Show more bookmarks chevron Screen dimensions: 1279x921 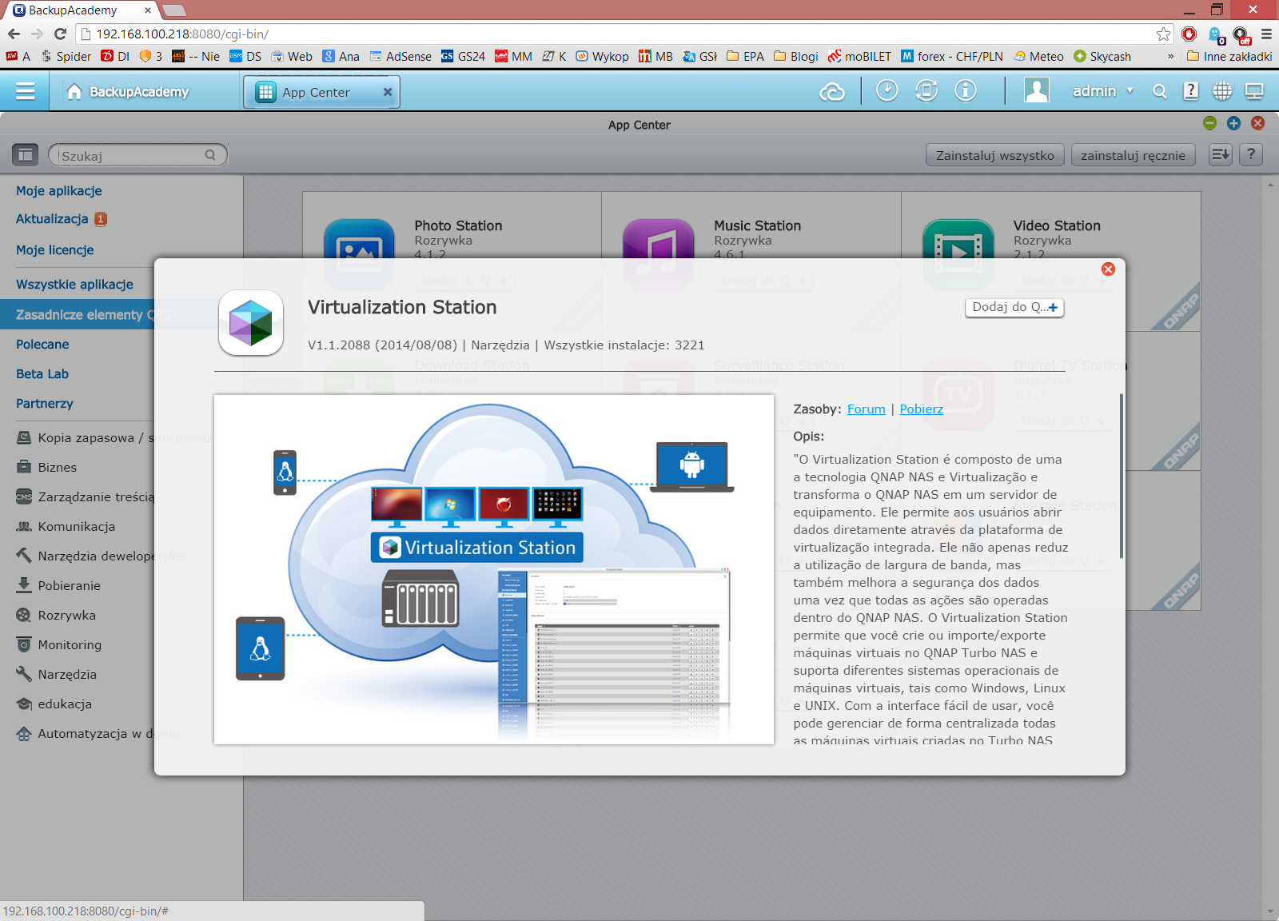(x=1171, y=56)
